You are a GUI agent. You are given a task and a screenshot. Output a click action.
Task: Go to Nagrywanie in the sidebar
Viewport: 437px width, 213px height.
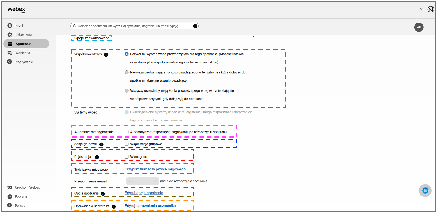(x=24, y=62)
